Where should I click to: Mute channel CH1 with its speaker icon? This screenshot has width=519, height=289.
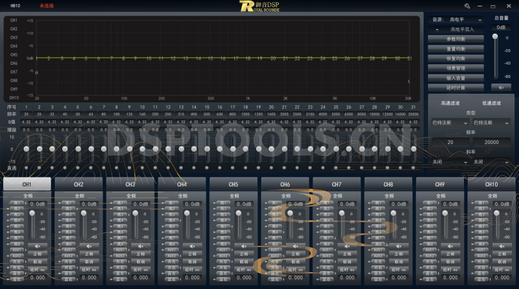click(x=38, y=246)
